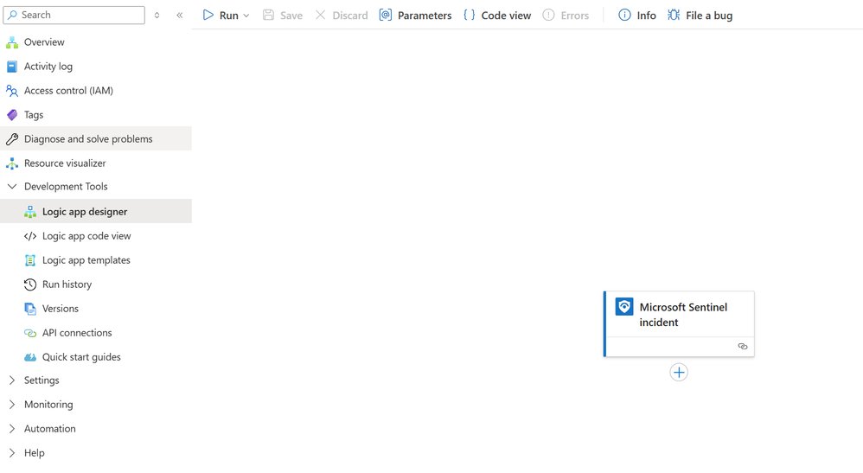
Task: Click the Overview icon
Action: click(x=12, y=42)
